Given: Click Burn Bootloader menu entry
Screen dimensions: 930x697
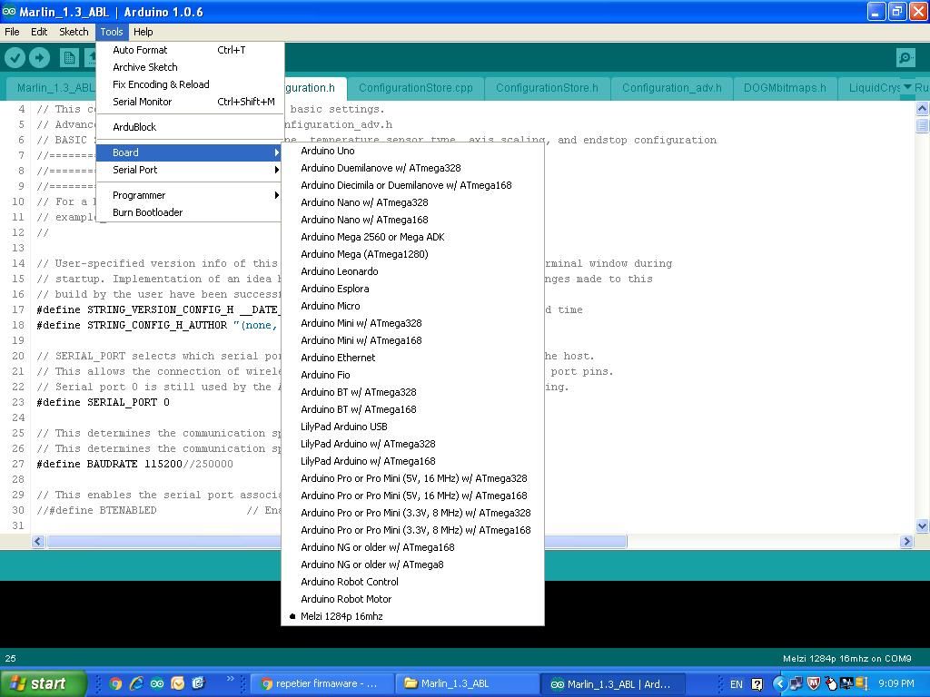Looking at the screenshot, I should pyautogui.click(x=147, y=212).
